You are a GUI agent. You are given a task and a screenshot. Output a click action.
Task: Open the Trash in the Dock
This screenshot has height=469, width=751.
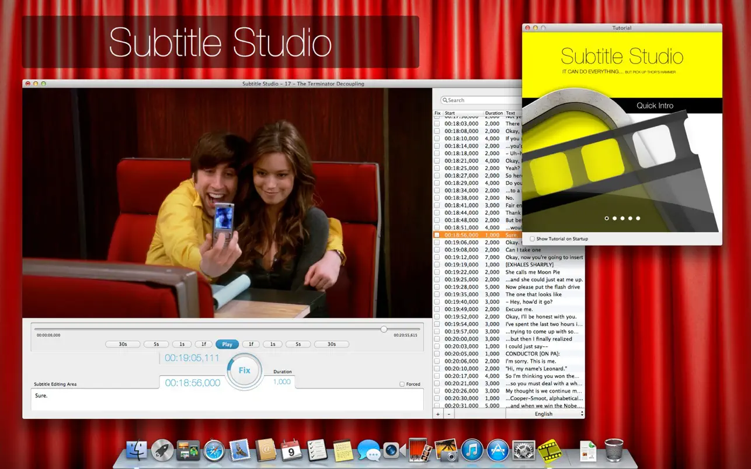(614, 450)
